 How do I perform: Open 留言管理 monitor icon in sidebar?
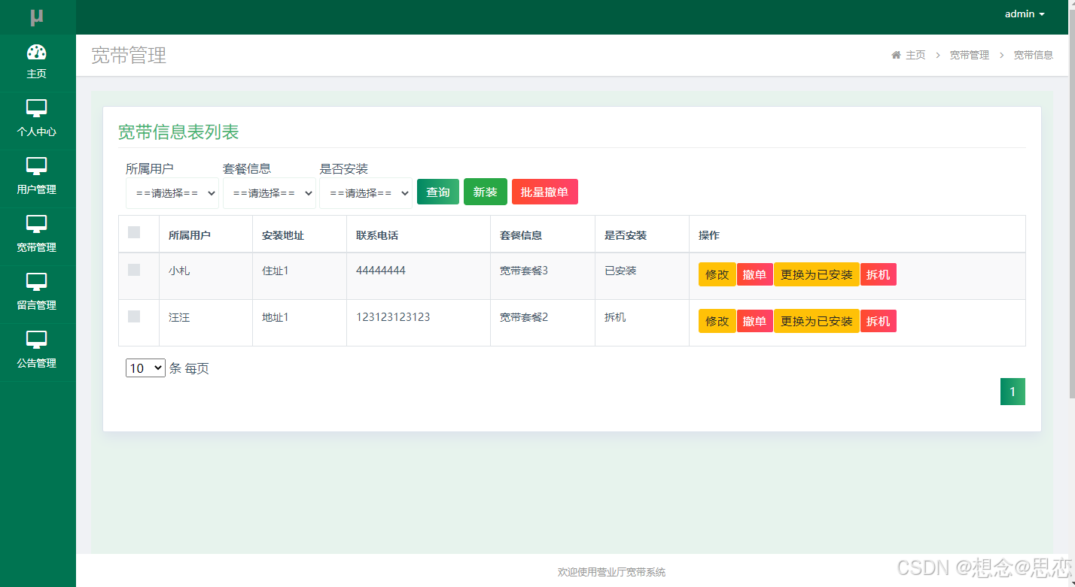point(37,283)
